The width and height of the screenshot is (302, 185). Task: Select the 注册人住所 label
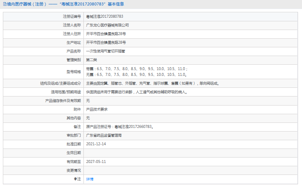(72, 34)
